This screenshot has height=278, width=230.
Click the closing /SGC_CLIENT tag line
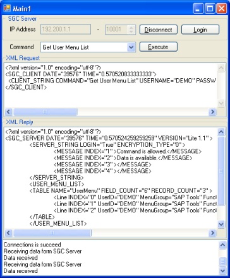pyautogui.click(x=26, y=87)
